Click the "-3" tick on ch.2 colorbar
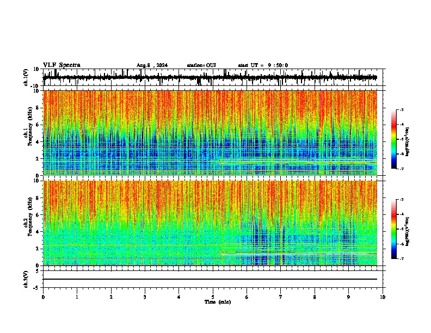 click(x=401, y=199)
